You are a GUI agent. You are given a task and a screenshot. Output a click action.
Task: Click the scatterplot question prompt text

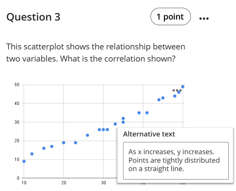pyautogui.click(x=96, y=53)
